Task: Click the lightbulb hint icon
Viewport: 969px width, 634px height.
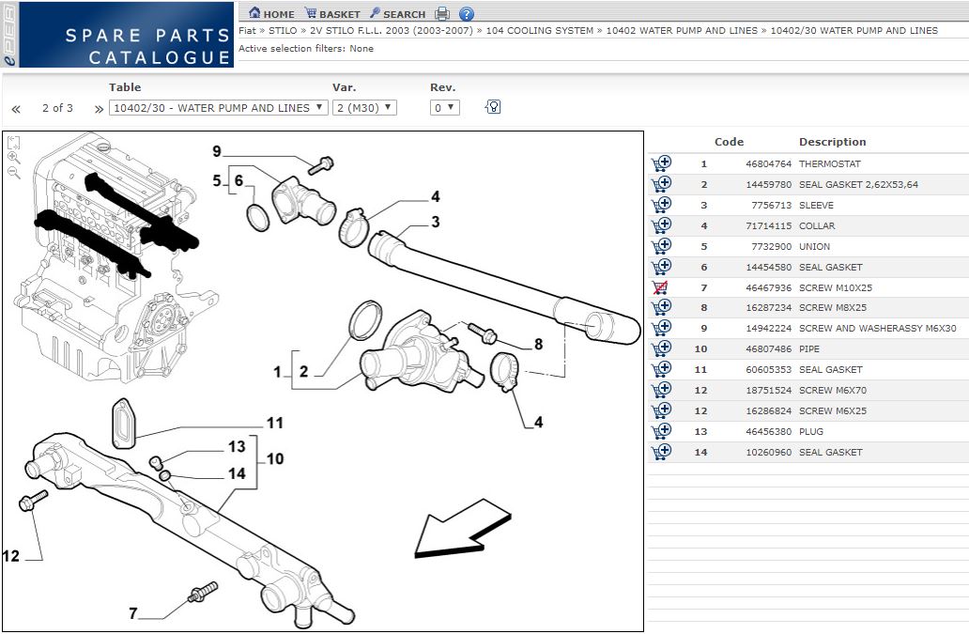Action: pyautogui.click(x=493, y=107)
